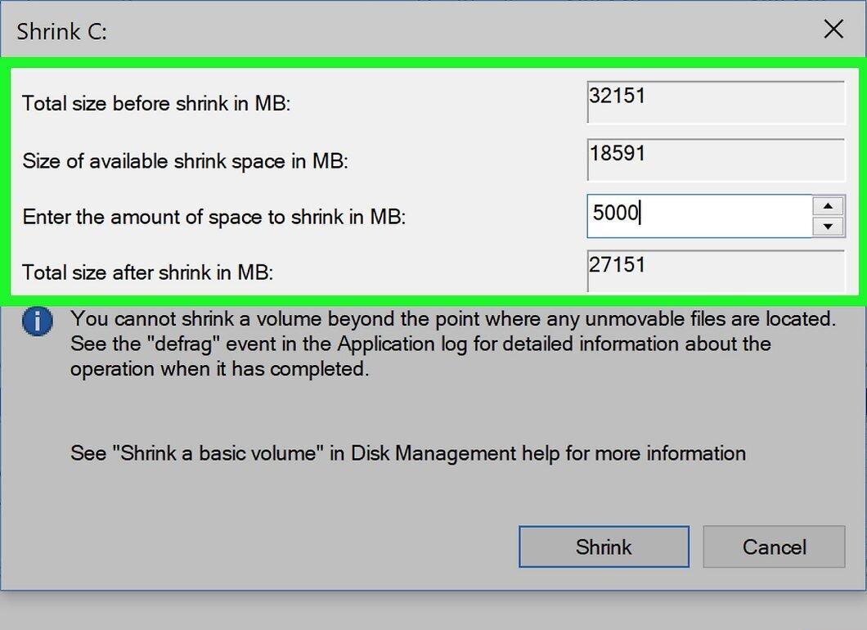This screenshot has height=630, width=867.
Task: Click the blue information icon
Action: [x=38, y=322]
